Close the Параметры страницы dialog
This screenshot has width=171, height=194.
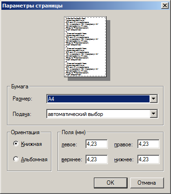[x=165, y=6]
